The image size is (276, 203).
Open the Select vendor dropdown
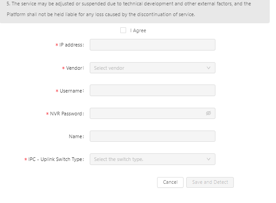click(x=153, y=68)
